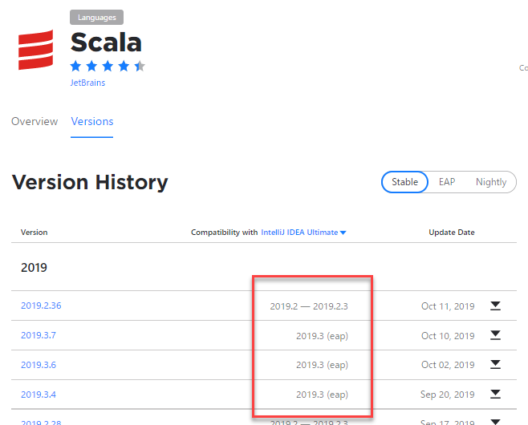Click the Scala plugin logo
The image size is (528, 425).
point(35,50)
